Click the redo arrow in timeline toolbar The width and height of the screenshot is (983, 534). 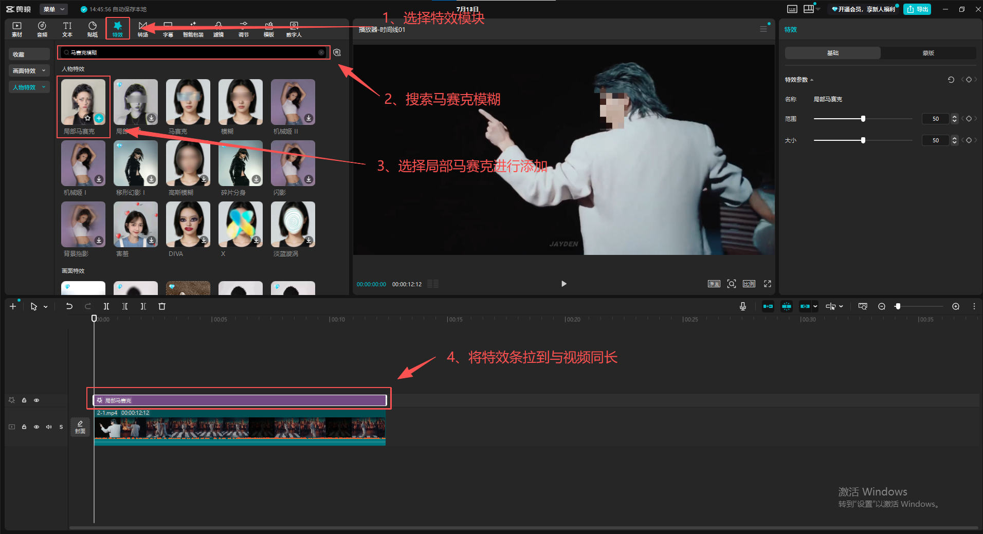(x=88, y=306)
